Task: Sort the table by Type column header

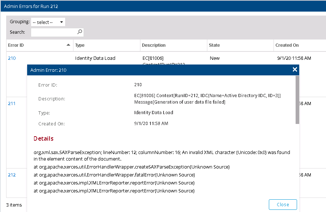Action: [x=80, y=45]
